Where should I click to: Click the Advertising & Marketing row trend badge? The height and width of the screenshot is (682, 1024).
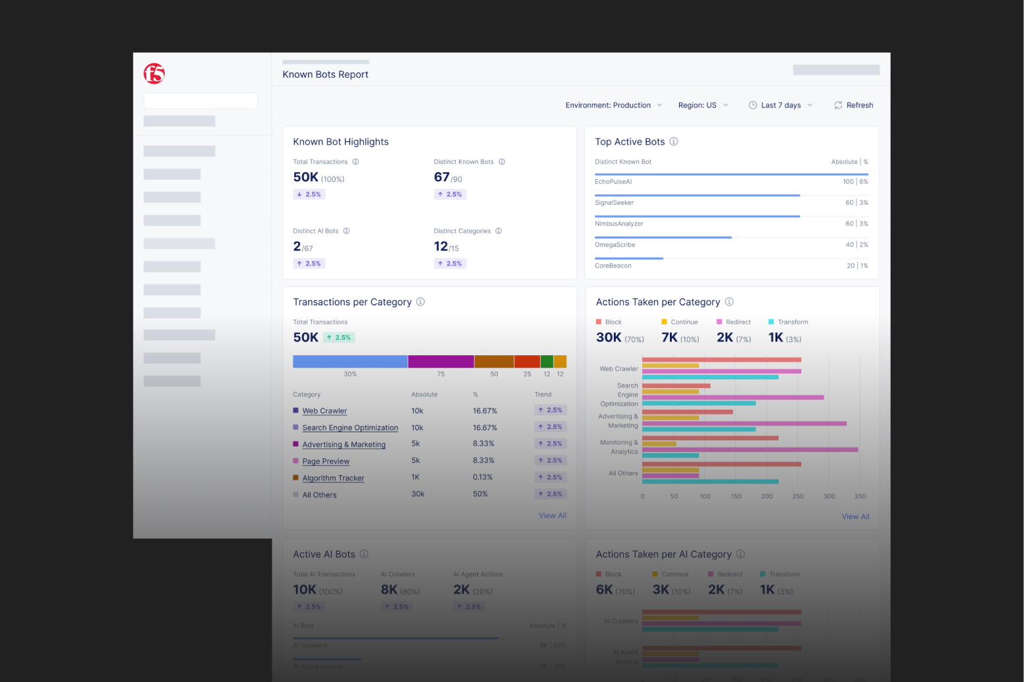point(551,444)
